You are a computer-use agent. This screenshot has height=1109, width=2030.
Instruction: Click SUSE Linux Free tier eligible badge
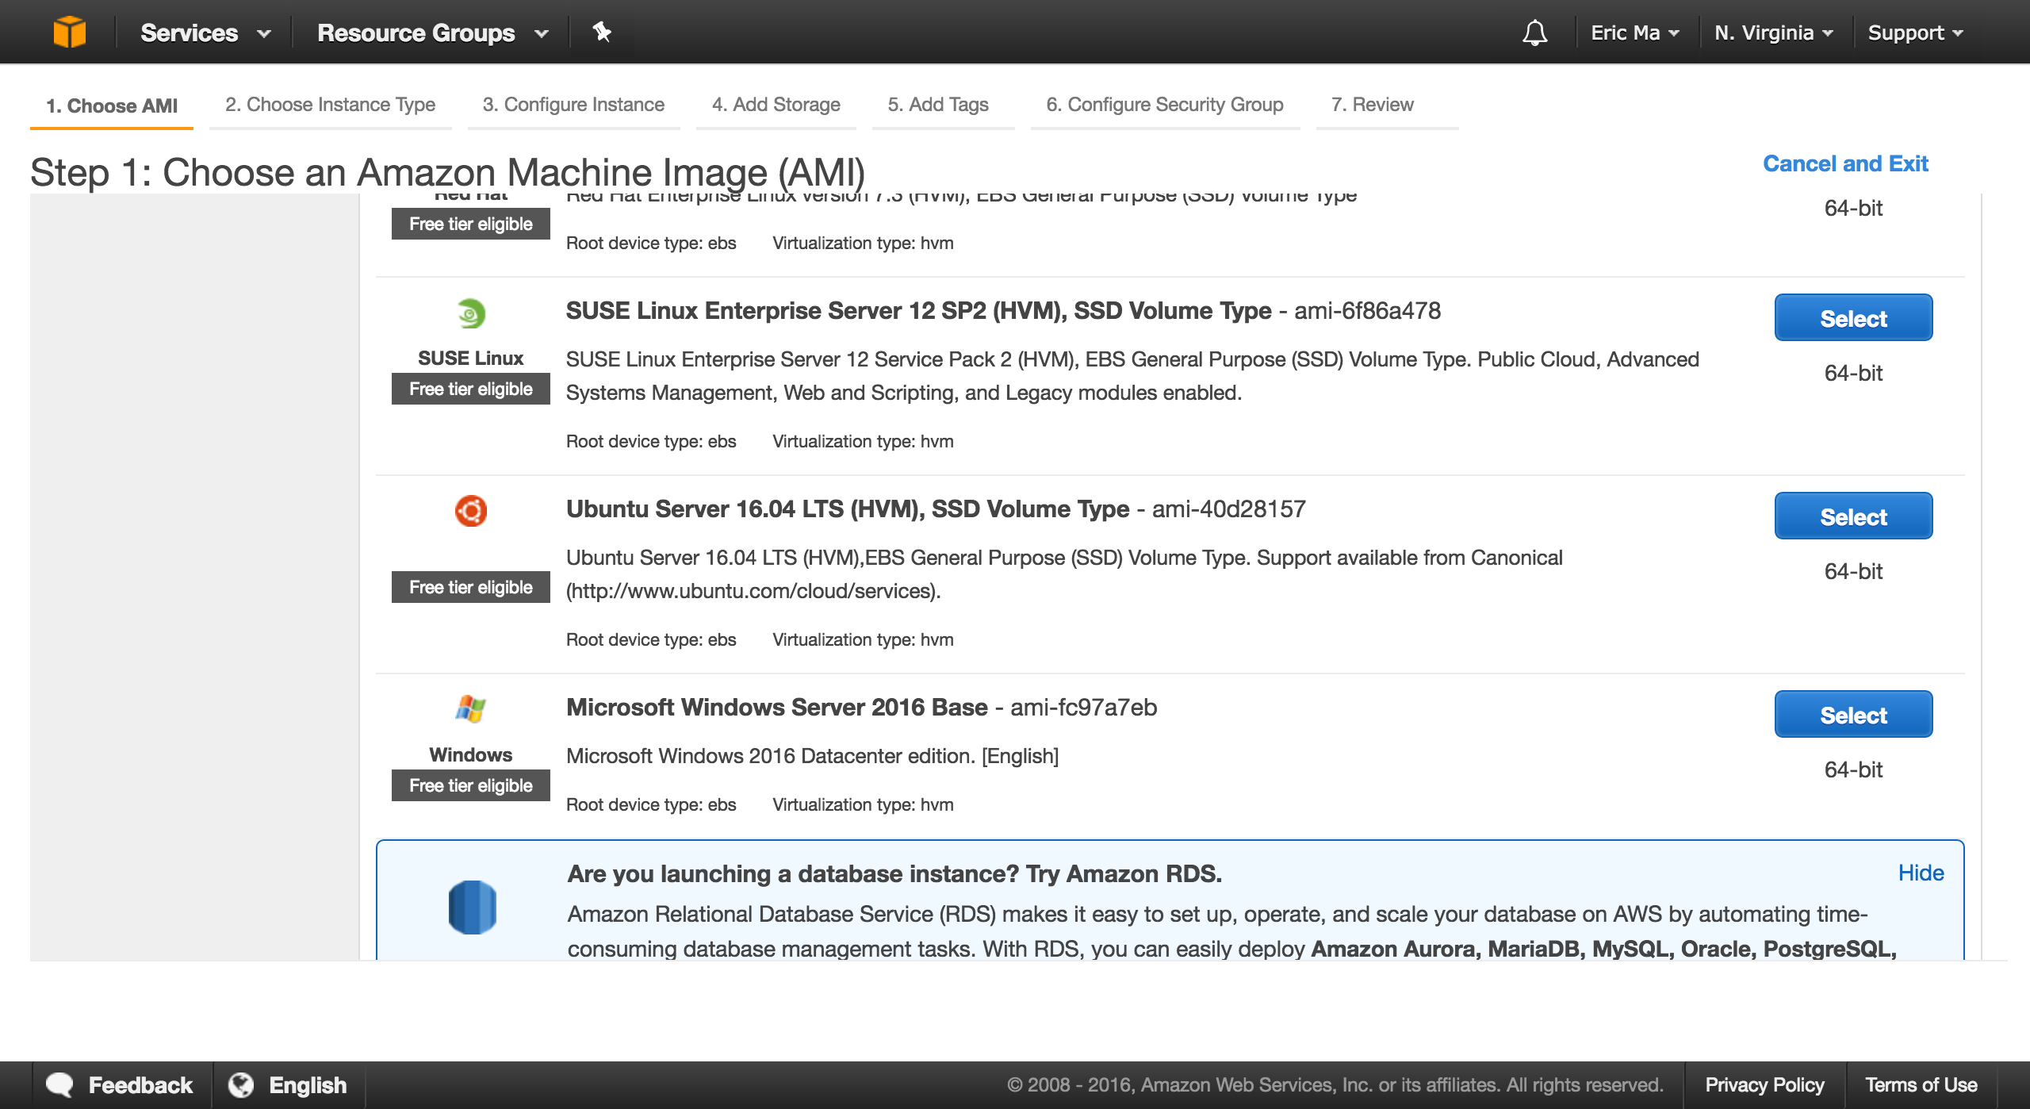tap(471, 389)
